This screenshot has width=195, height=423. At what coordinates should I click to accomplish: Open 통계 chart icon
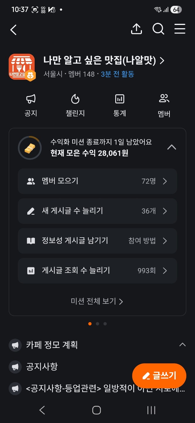tap(120, 99)
